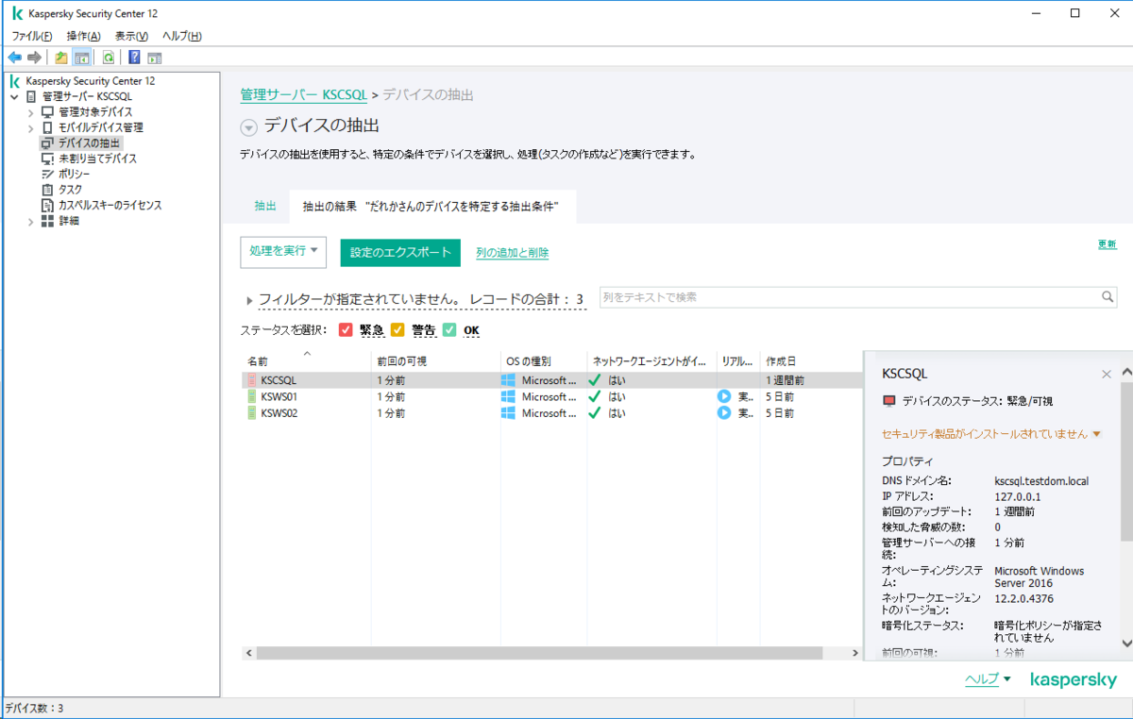Click the 更新 link at top right
The height and width of the screenshot is (719, 1133).
1108,244
